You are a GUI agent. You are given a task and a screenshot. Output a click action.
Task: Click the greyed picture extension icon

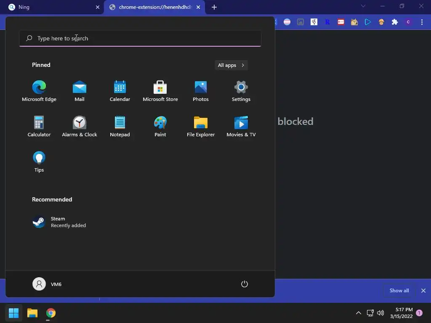tap(301, 22)
